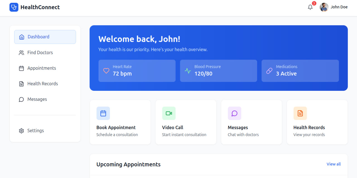
Task: Click the pulse icon on Blood Pressure card
Action: click(188, 71)
